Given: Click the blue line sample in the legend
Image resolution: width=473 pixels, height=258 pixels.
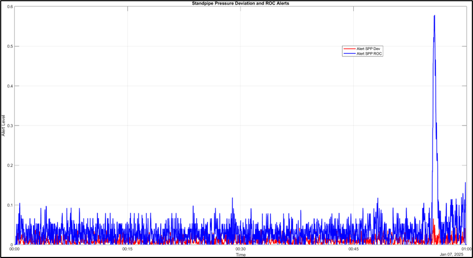Looking at the screenshot, I should pyautogui.click(x=350, y=54).
